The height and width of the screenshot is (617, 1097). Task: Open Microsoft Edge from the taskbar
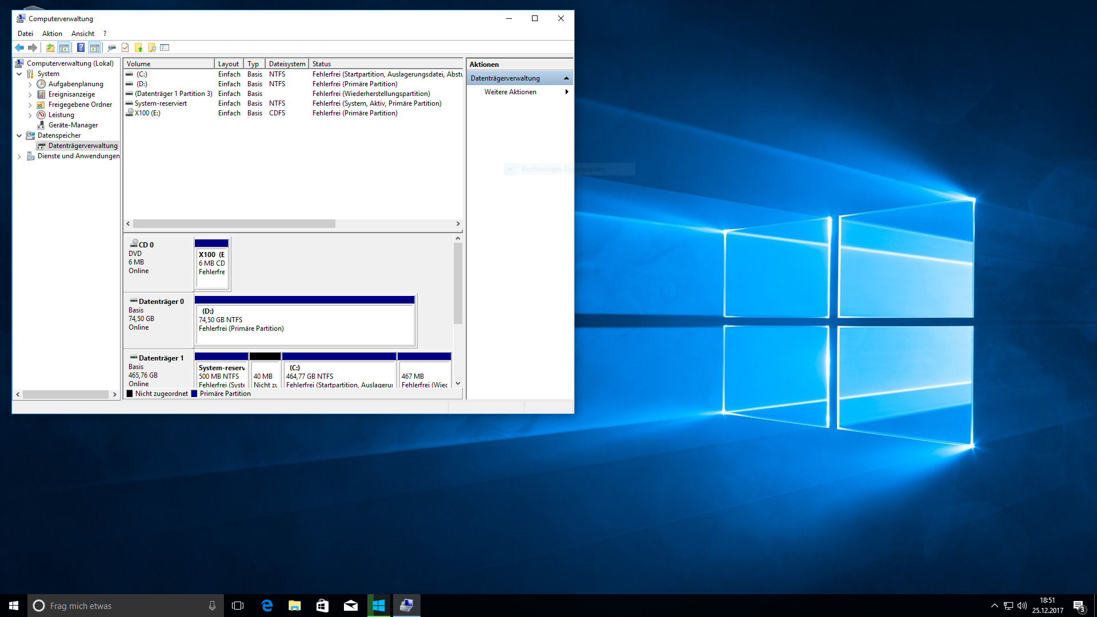pyautogui.click(x=267, y=606)
